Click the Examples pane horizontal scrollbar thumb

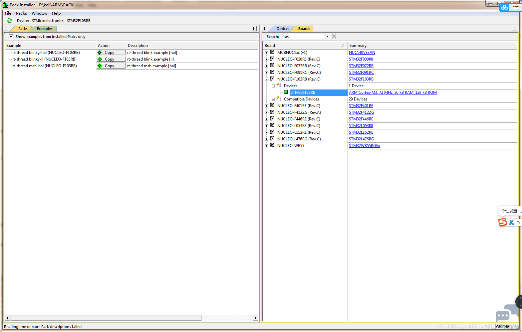click(x=106, y=318)
